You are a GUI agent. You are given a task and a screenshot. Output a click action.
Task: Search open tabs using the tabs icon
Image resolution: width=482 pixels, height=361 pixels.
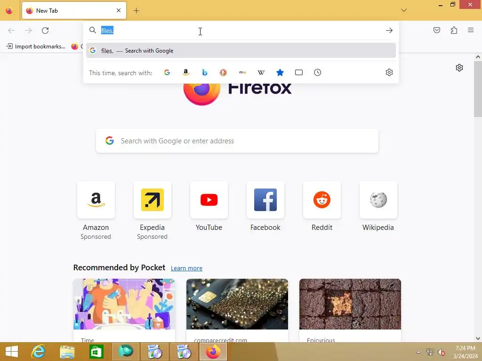299,72
